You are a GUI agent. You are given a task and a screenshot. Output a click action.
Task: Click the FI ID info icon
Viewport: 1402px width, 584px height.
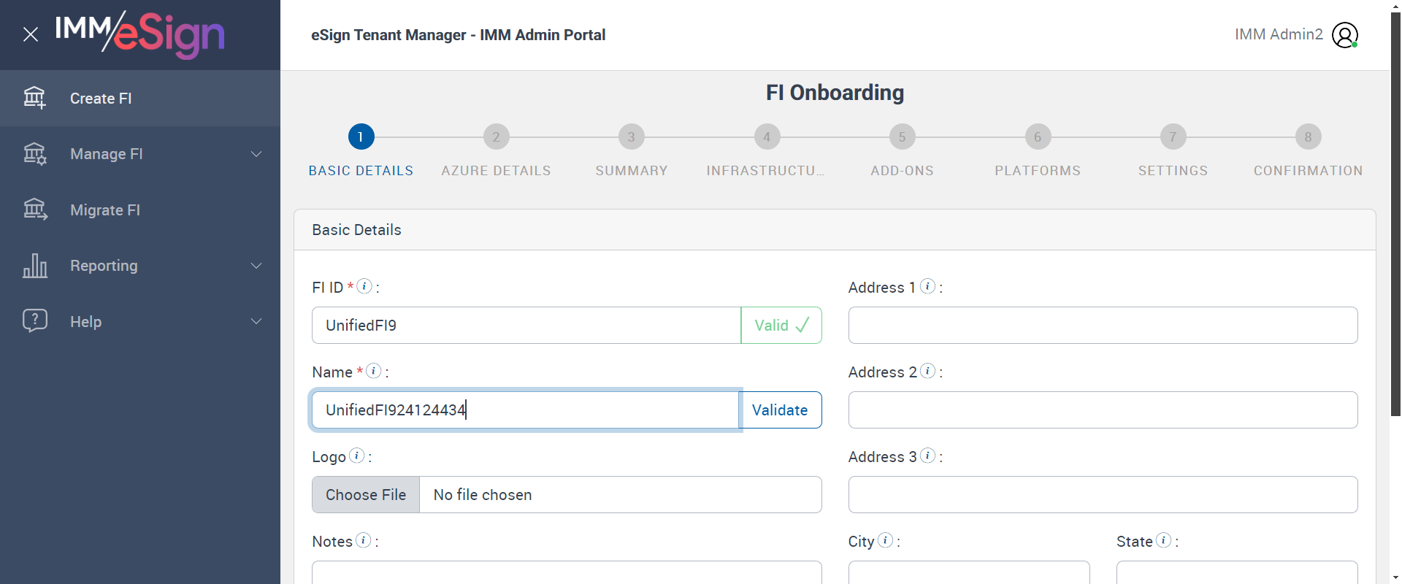click(x=364, y=286)
